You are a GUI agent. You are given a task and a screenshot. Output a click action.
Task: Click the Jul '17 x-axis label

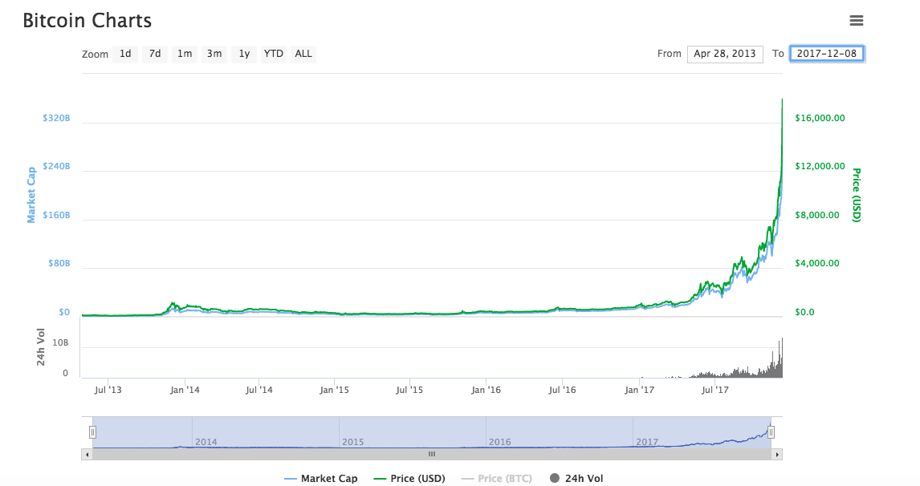tap(714, 390)
